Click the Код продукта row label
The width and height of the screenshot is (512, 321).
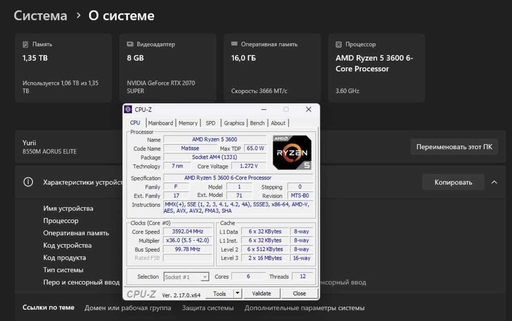[x=65, y=258]
